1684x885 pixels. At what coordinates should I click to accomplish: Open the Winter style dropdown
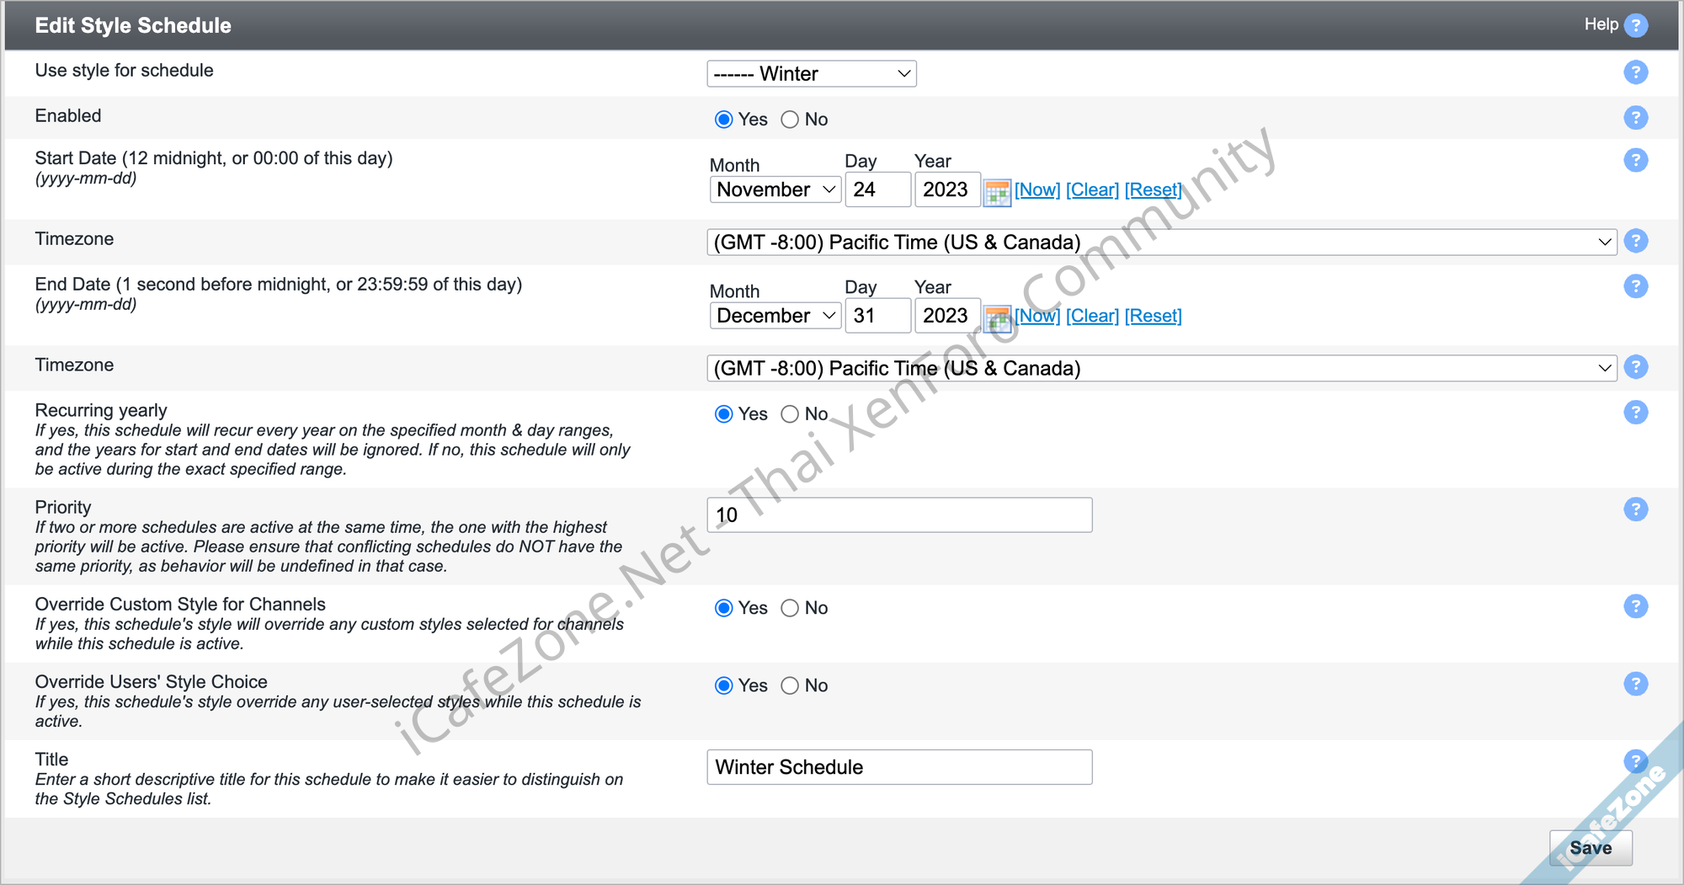tap(811, 74)
